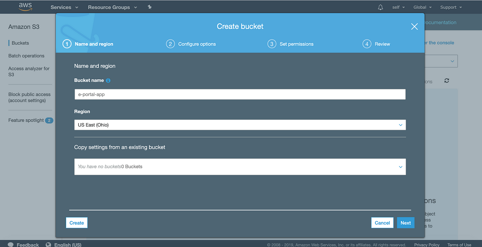
Task: Click the Next button
Action: coord(406,223)
